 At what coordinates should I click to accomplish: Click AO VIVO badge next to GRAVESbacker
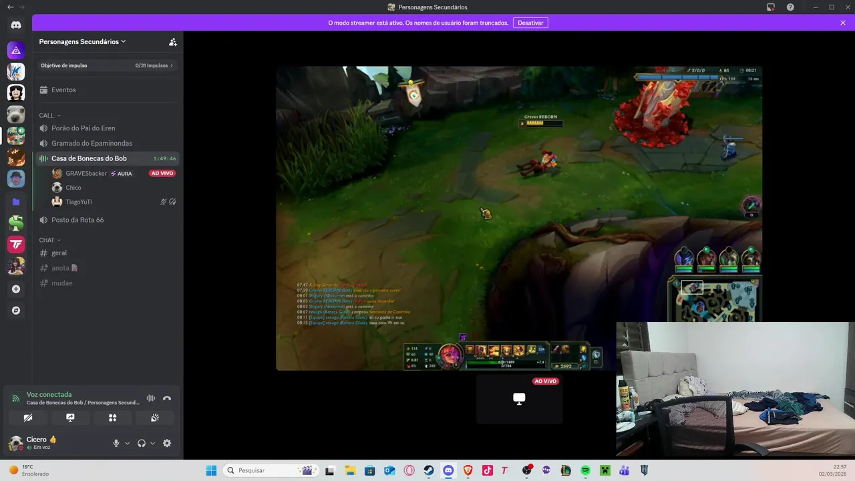pos(162,173)
